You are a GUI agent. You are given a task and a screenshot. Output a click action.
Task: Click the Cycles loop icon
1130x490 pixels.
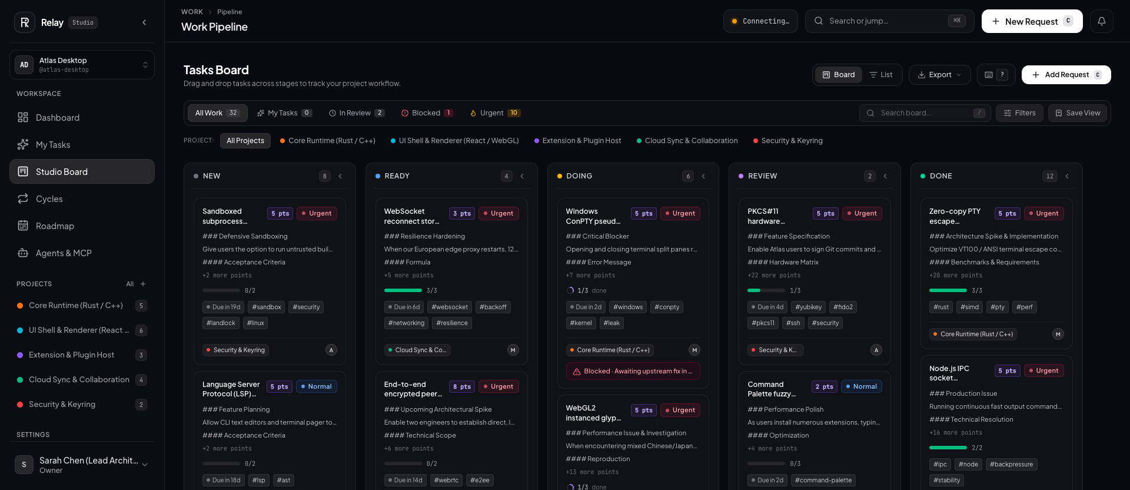coord(23,198)
